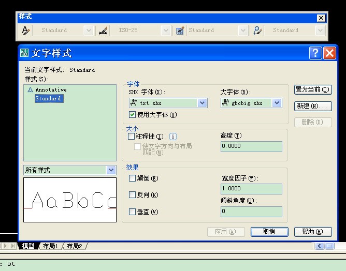Switch to the 模型 tab

[28, 246]
